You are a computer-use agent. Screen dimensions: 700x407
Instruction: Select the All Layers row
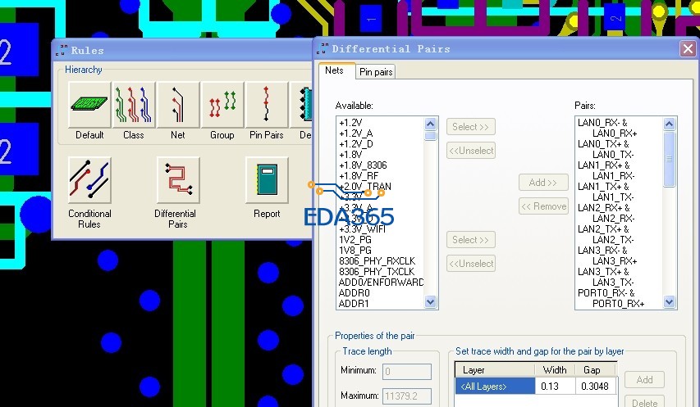[494, 386]
